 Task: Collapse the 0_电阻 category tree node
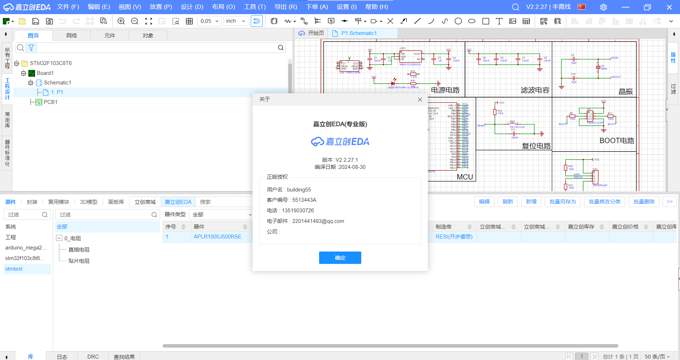59,238
